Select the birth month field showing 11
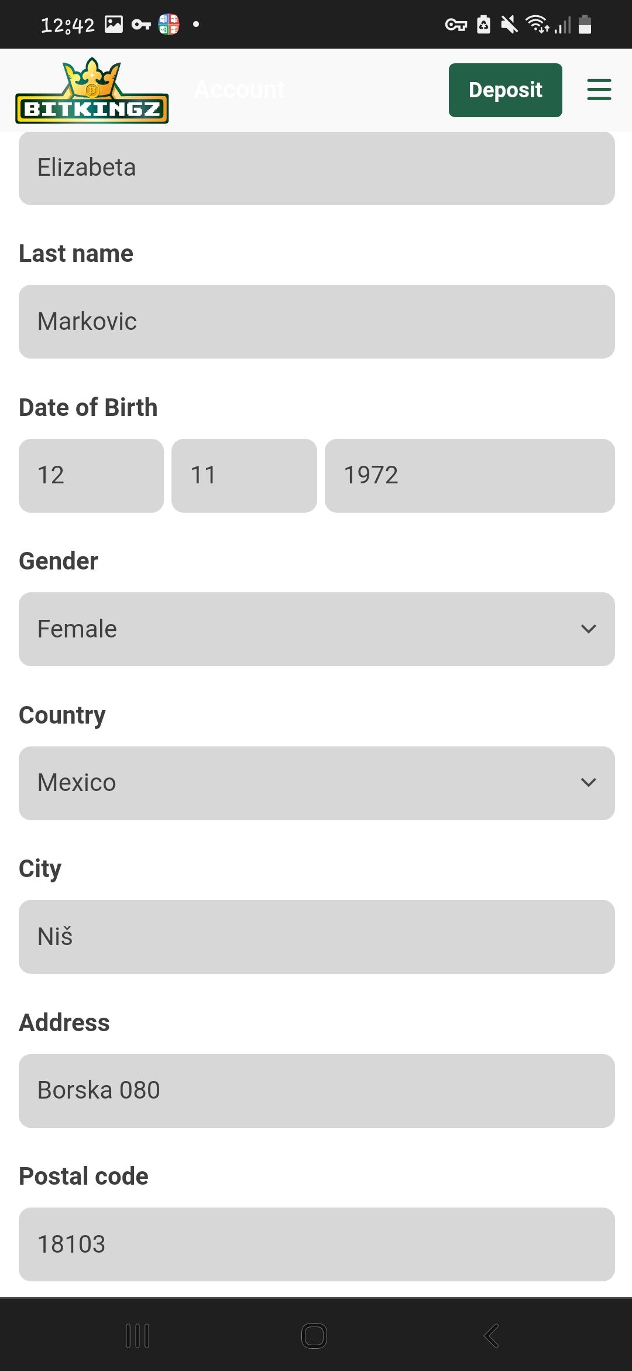 244,475
